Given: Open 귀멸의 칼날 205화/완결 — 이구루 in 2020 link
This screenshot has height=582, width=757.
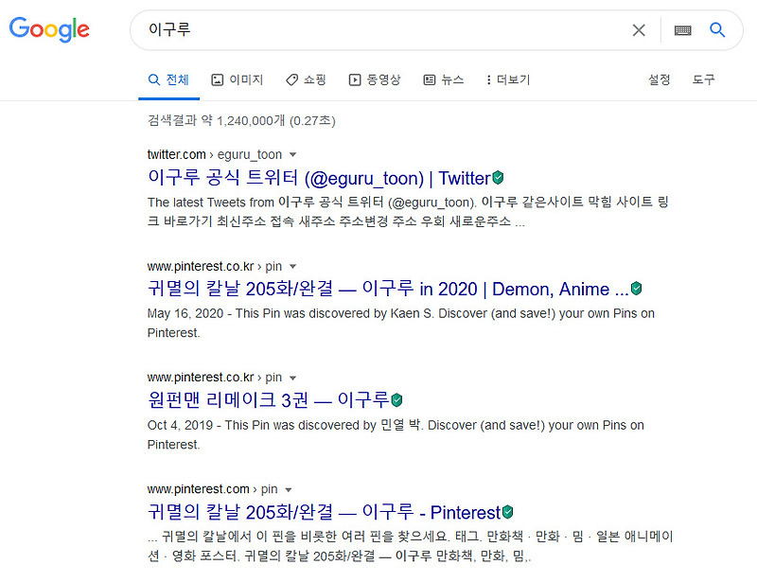Looking at the screenshot, I should click(x=388, y=289).
